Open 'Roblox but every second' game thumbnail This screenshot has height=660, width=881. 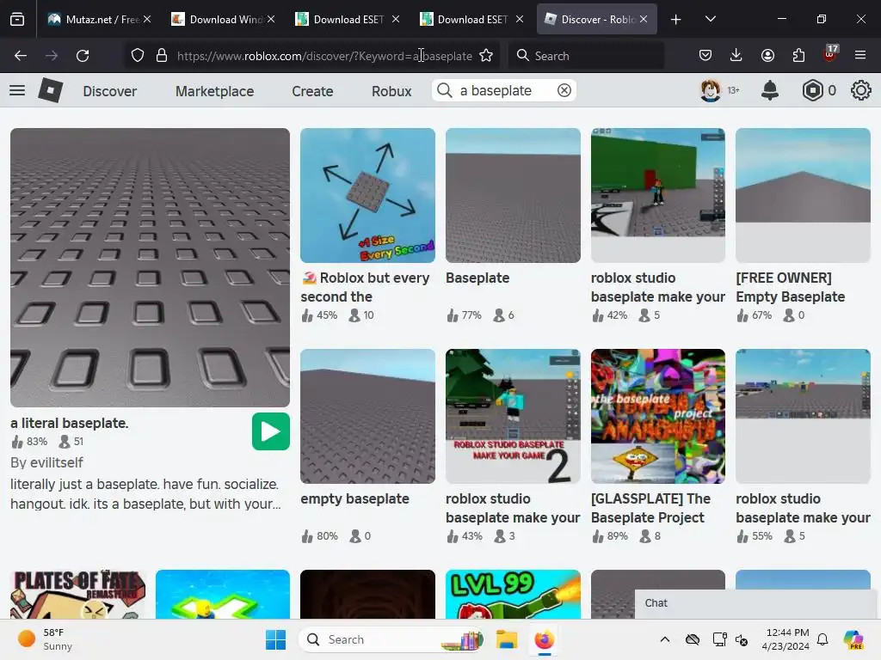click(367, 195)
